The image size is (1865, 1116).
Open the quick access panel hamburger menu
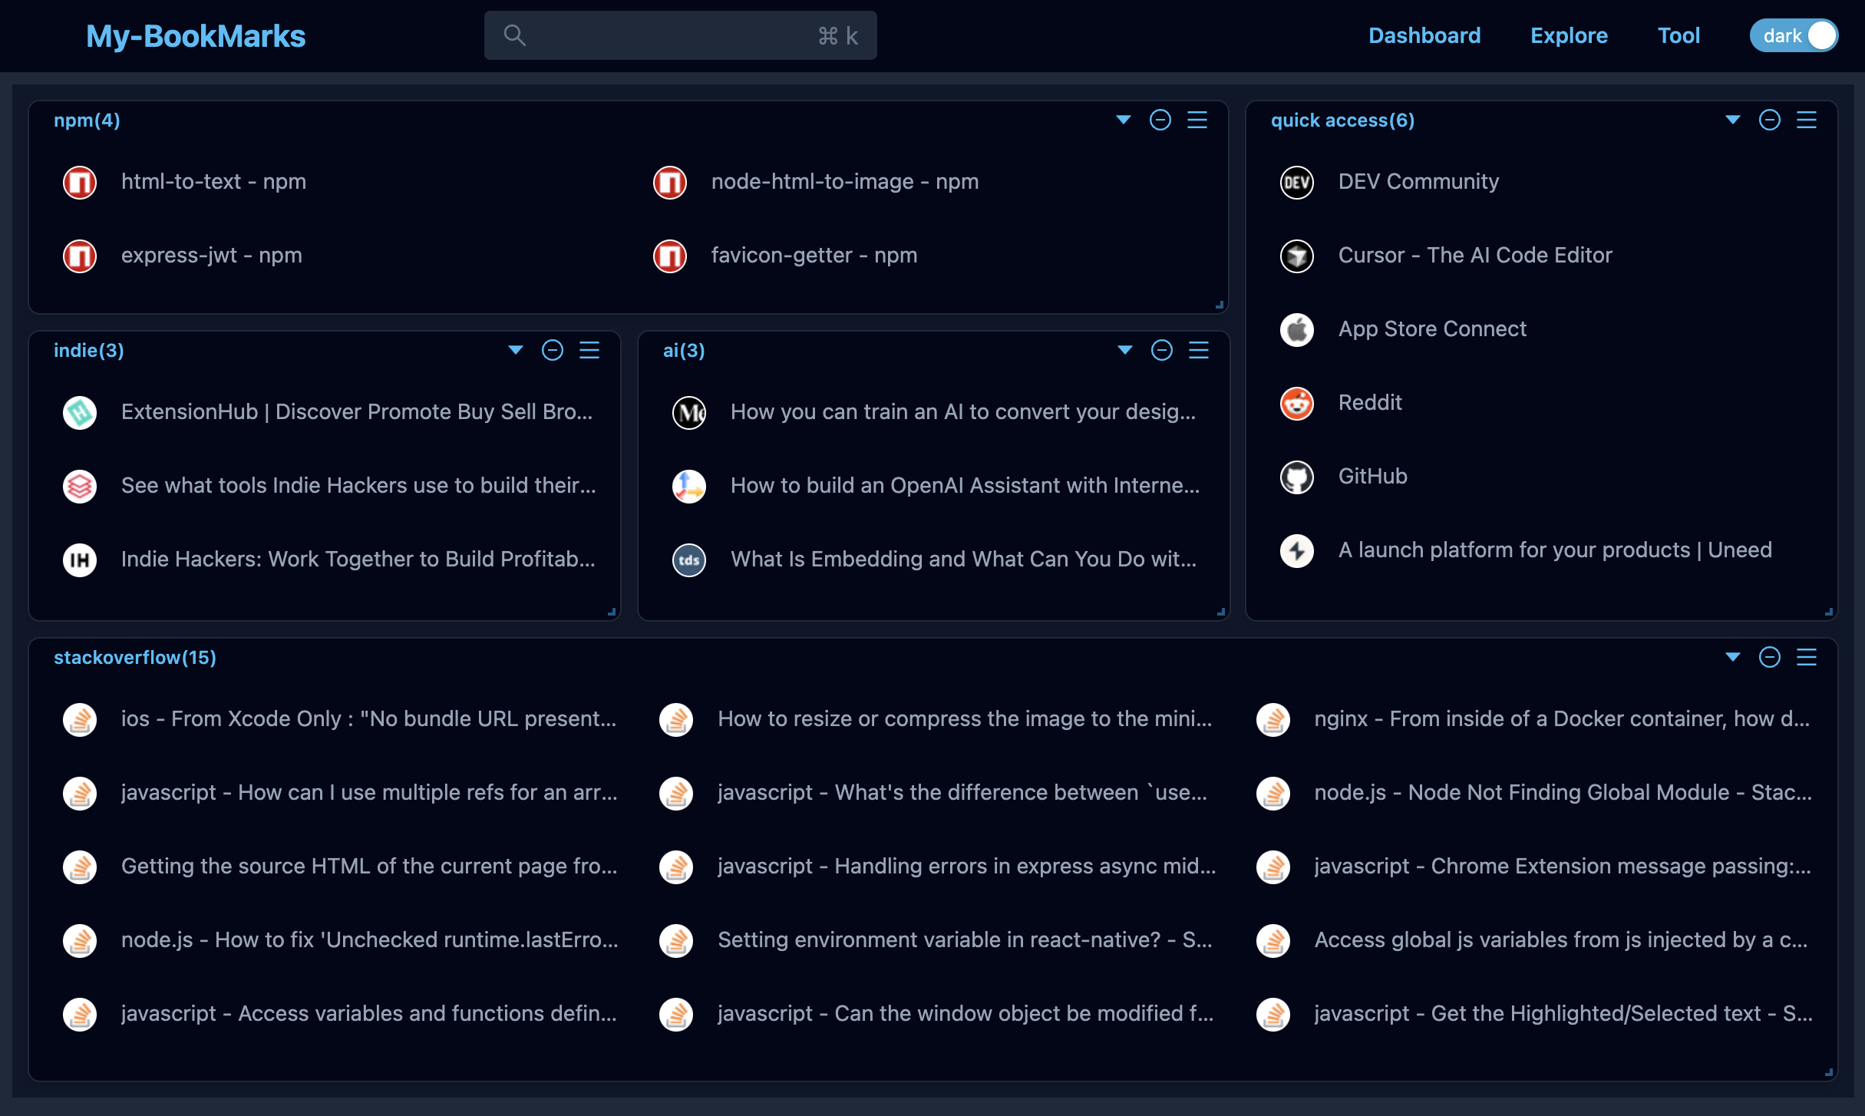coord(1807,120)
